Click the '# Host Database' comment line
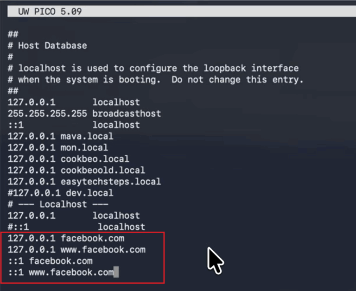The image size is (356, 291). coord(47,46)
